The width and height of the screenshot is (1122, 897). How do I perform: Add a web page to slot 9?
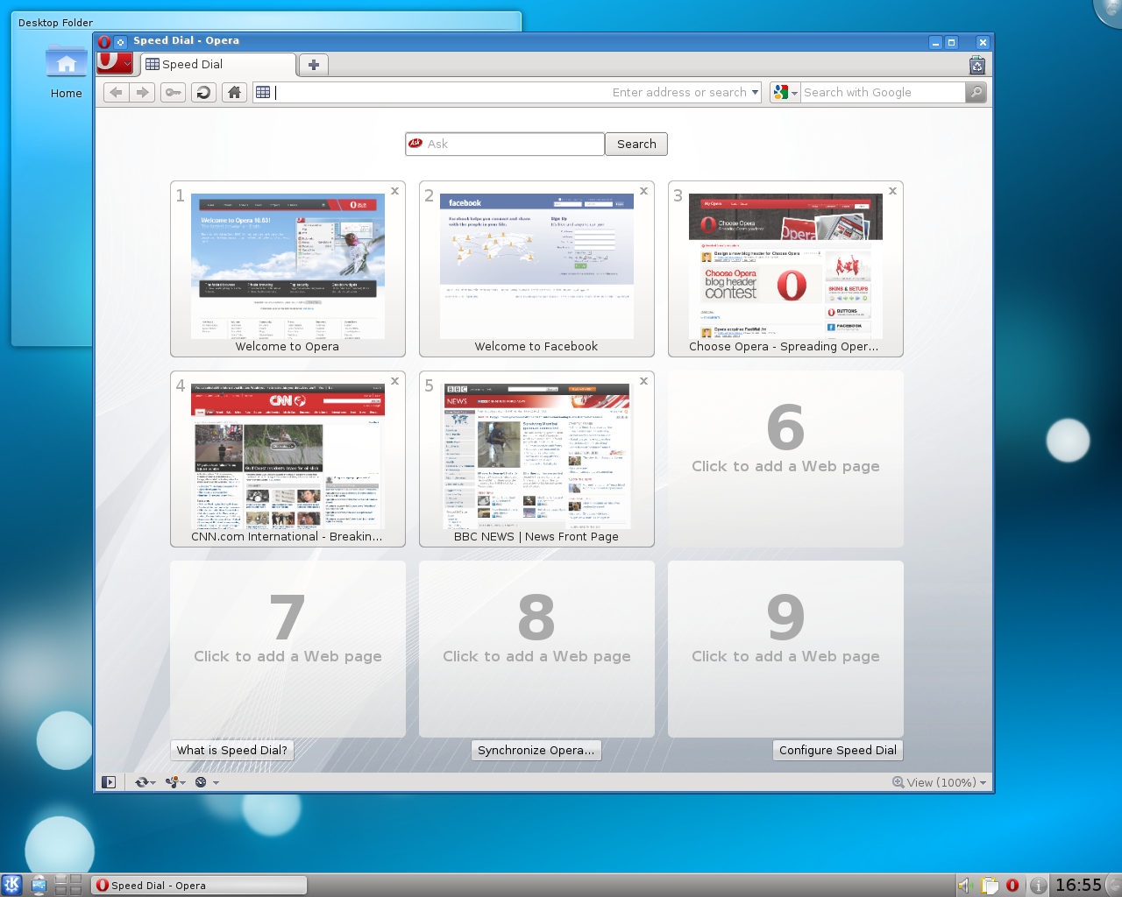tap(785, 649)
